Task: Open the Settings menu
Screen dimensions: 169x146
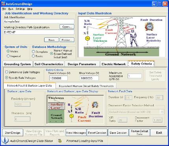Action: click(20, 9)
